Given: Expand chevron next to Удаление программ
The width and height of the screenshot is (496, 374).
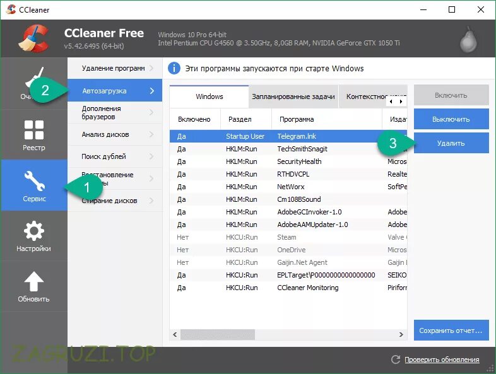Looking at the screenshot, I should pos(151,68).
